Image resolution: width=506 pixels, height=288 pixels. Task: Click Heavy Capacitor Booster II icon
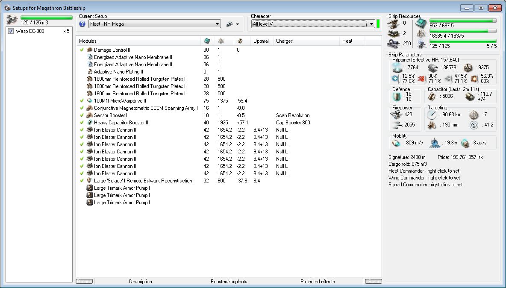point(90,123)
